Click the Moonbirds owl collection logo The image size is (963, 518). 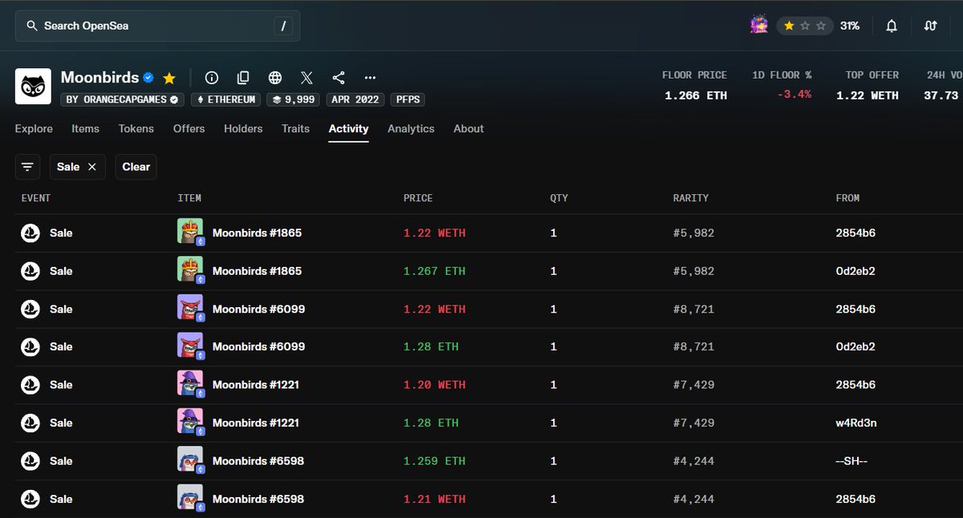click(x=33, y=86)
